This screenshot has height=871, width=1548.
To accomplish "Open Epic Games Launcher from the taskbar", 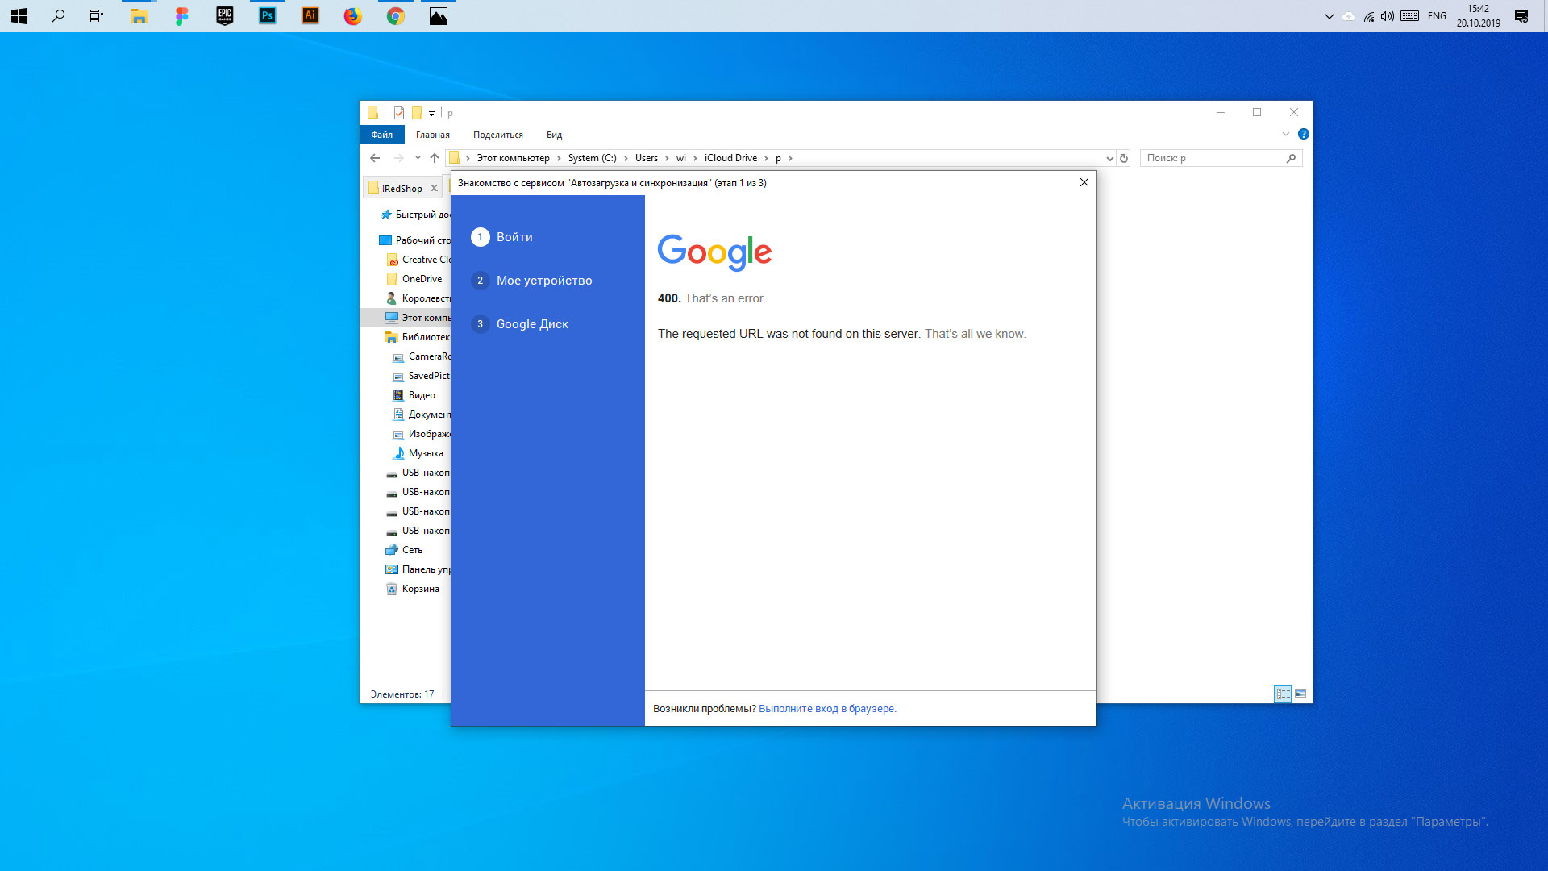I will pyautogui.click(x=224, y=16).
